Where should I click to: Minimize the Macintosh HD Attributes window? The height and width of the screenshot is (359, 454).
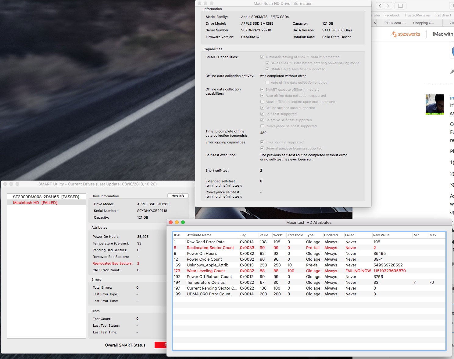click(177, 222)
